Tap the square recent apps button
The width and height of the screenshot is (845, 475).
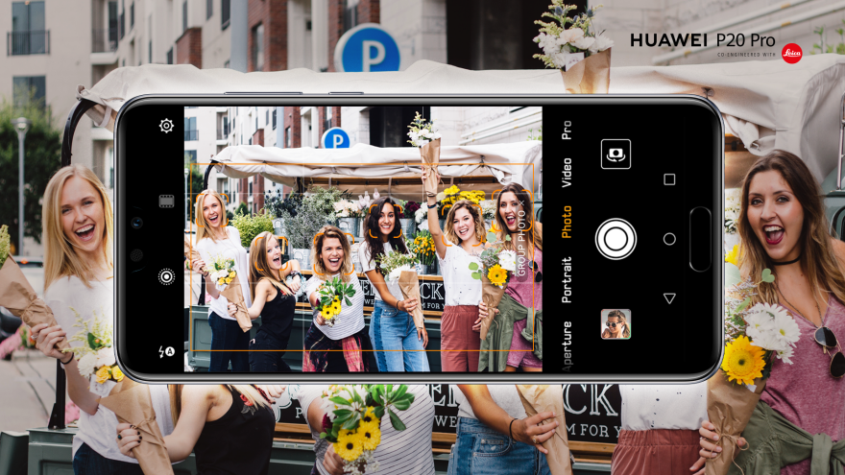tap(669, 179)
